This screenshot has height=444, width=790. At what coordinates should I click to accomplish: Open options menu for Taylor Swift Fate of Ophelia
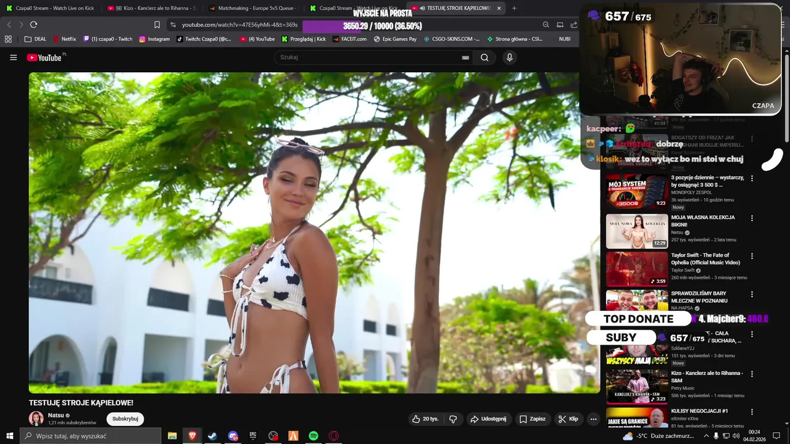752,256
